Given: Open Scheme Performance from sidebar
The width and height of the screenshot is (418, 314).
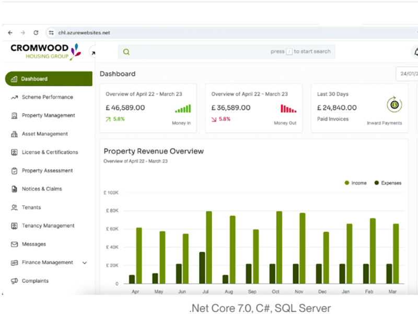Looking at the screenshot, I should [x=47, y=97].
